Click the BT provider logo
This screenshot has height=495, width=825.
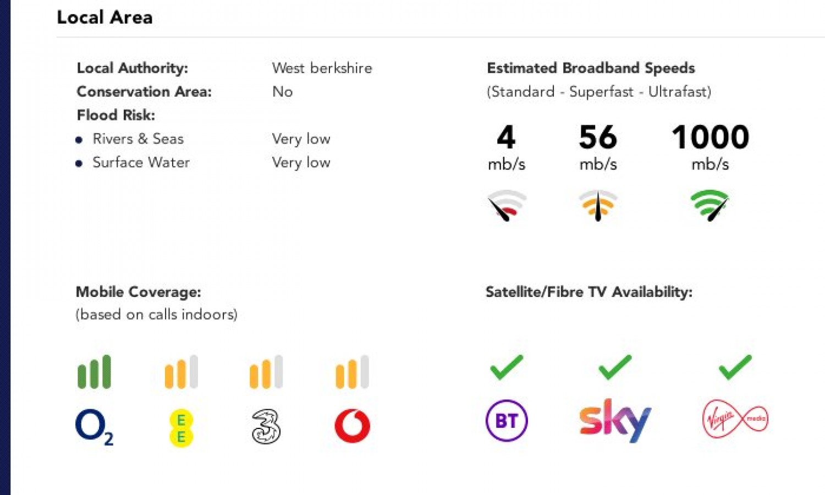(507, 421)
